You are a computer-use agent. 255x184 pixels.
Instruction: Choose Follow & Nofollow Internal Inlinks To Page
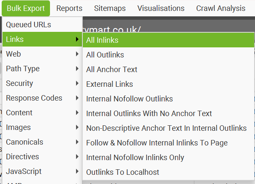pyautogui.click(x=168, y=143)
